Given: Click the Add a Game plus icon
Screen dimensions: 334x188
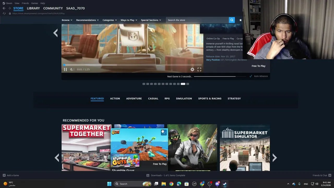Looking at the screenshot, I should 4,175.
